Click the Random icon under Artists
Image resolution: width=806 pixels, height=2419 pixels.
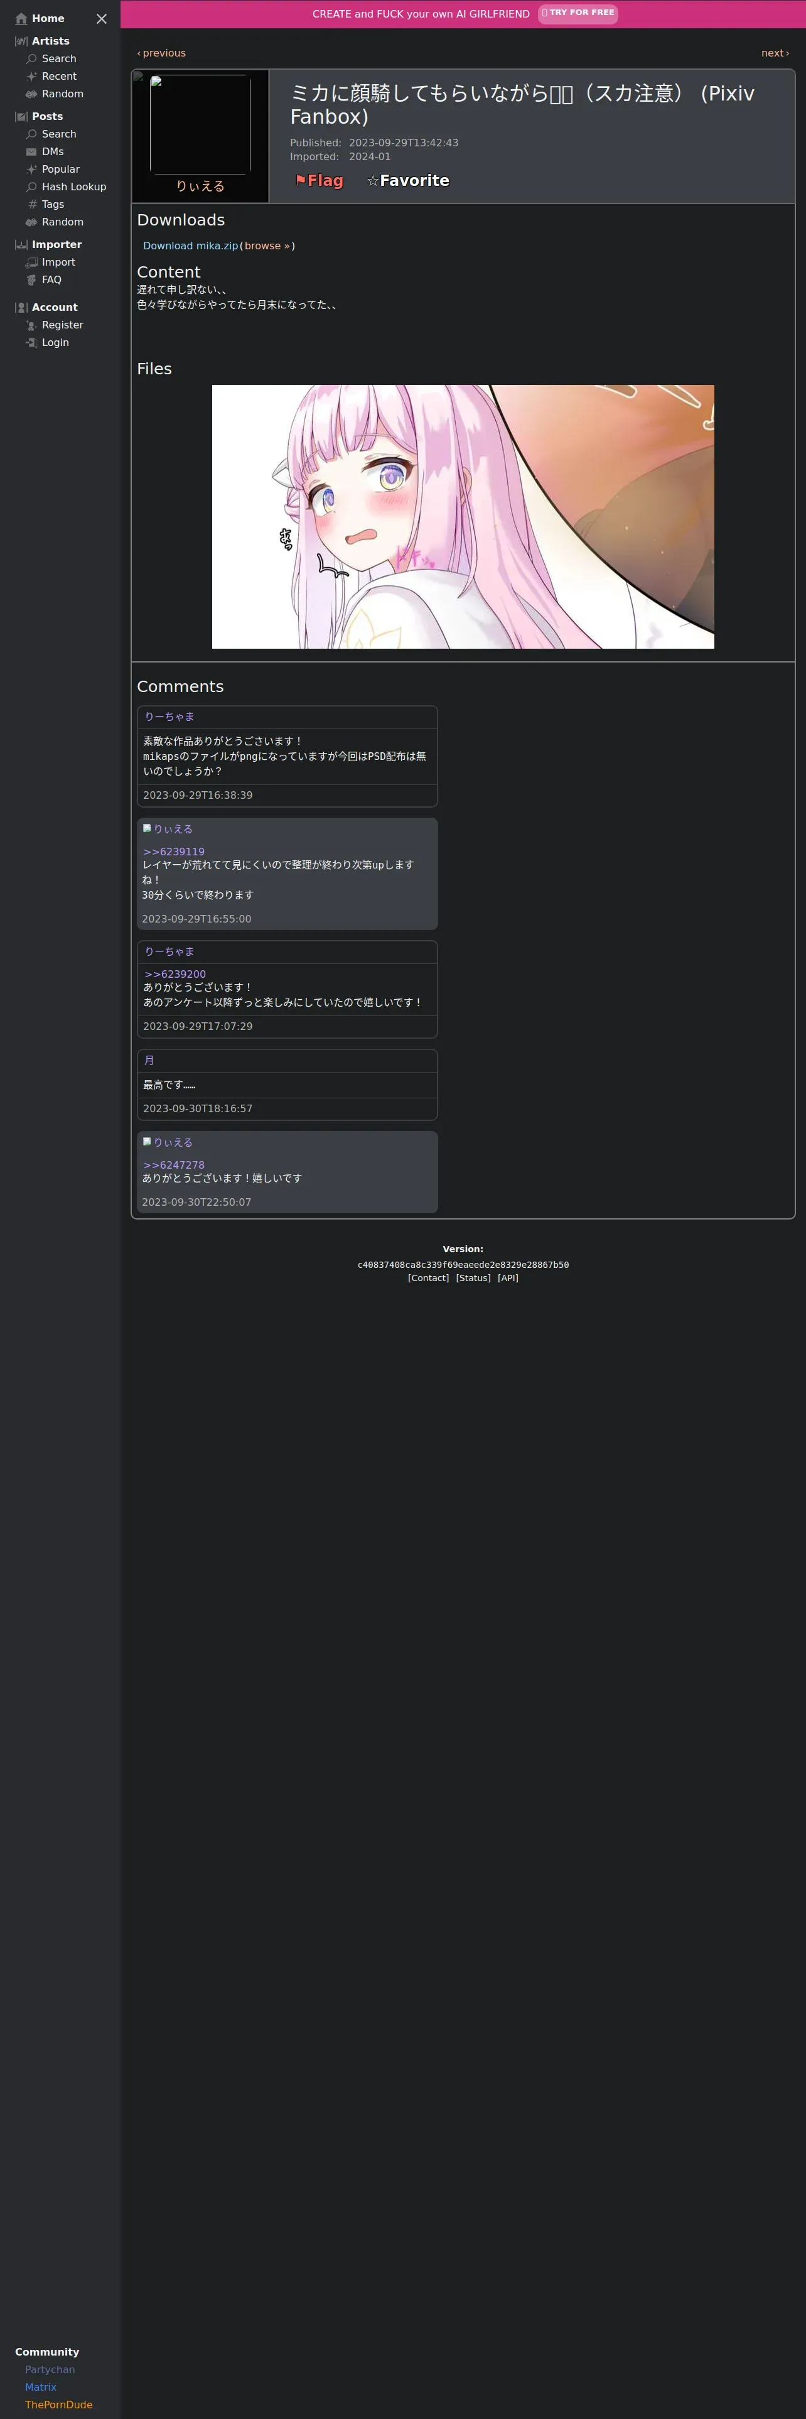(32, 94)
